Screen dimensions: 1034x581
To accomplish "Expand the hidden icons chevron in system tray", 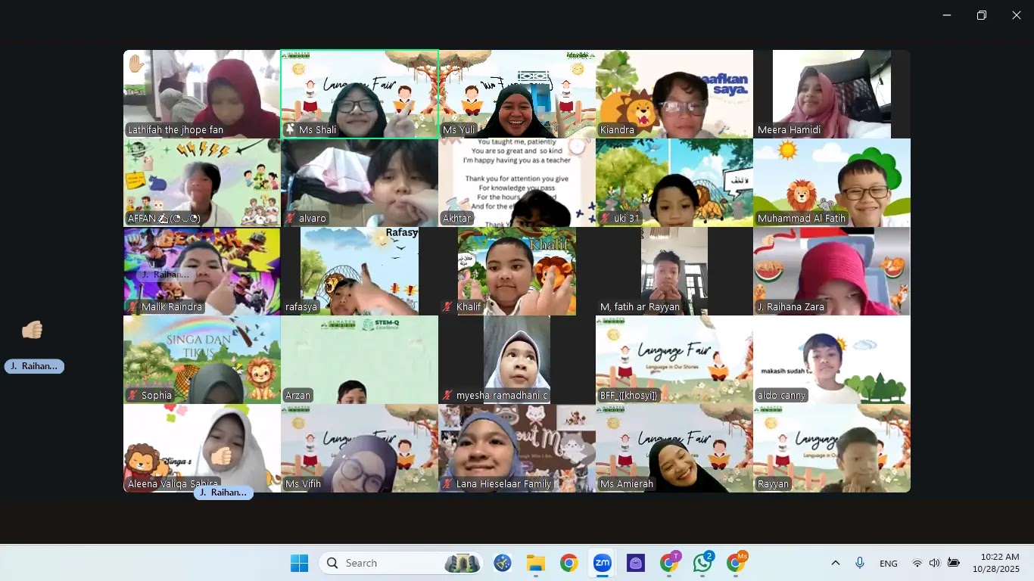I will [x=835, y=563].
